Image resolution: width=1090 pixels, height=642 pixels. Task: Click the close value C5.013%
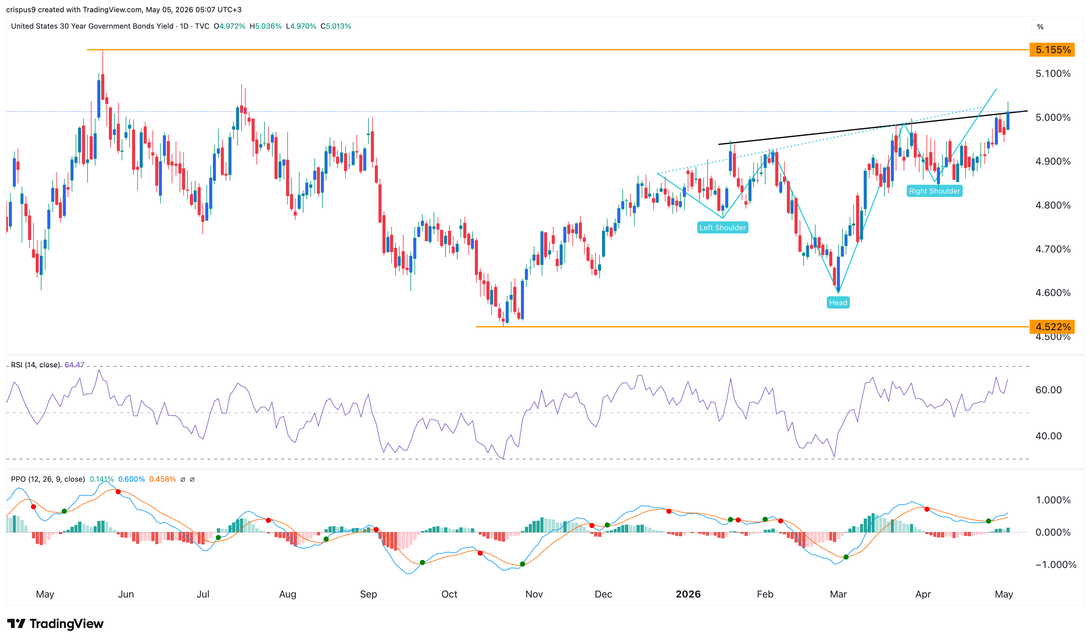pos(336,26)
